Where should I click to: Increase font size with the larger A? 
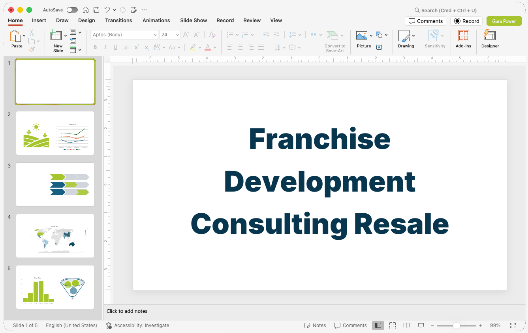[186, 35]
